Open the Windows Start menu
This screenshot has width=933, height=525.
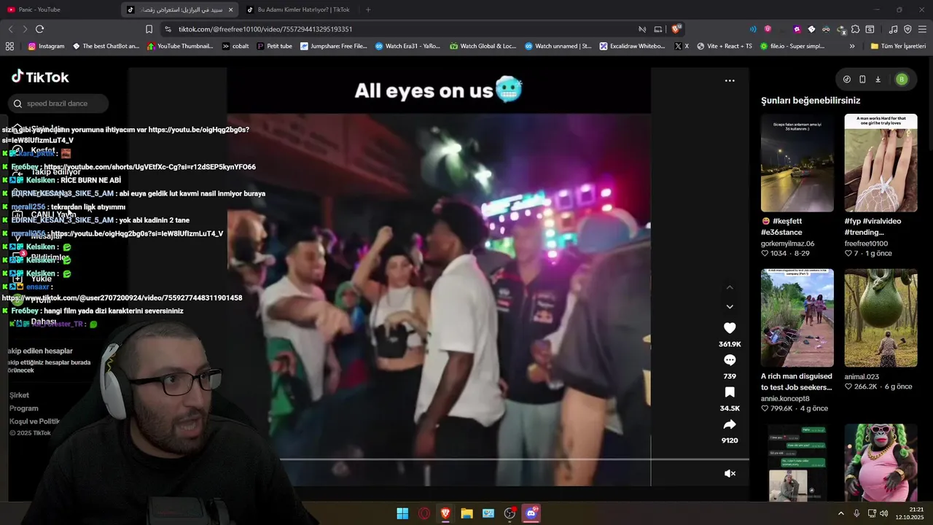(402, 513)
